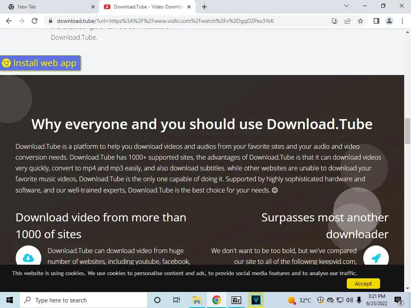Screen dimensions: 411x308
Task: Open the V app on the taskbar
Action: click(256, 300)
